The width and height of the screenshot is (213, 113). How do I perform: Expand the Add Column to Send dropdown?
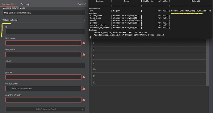[45, 109]
